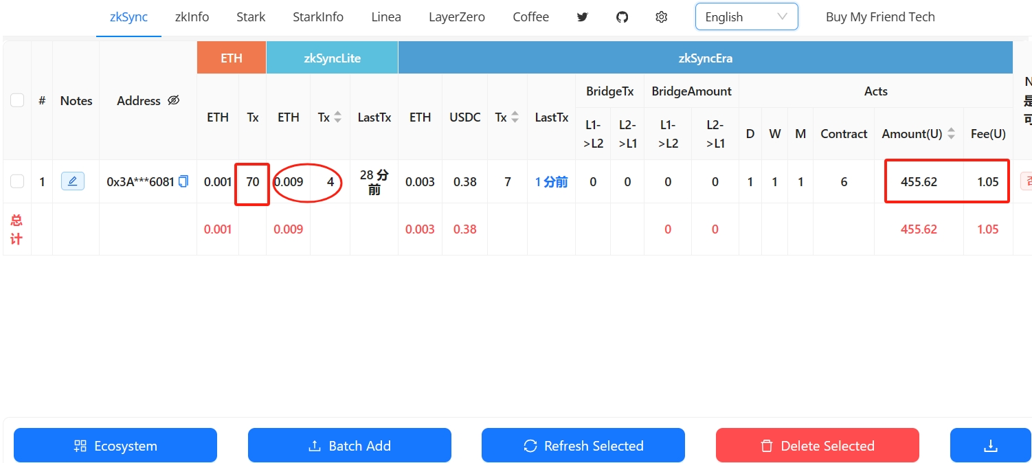Open the settings gear icon
Viewport: 1032px width, 463px height.
pyautogui.click(x=661, y=17)
